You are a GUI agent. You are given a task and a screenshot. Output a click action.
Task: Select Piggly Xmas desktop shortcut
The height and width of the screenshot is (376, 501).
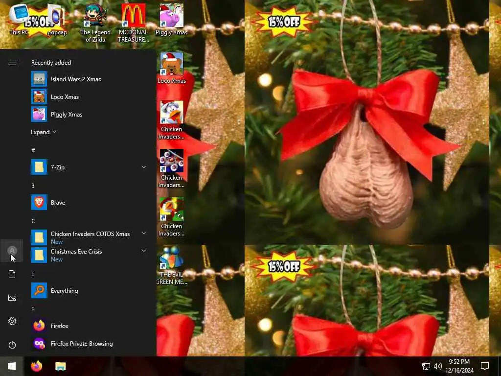[x=172, y=20]
